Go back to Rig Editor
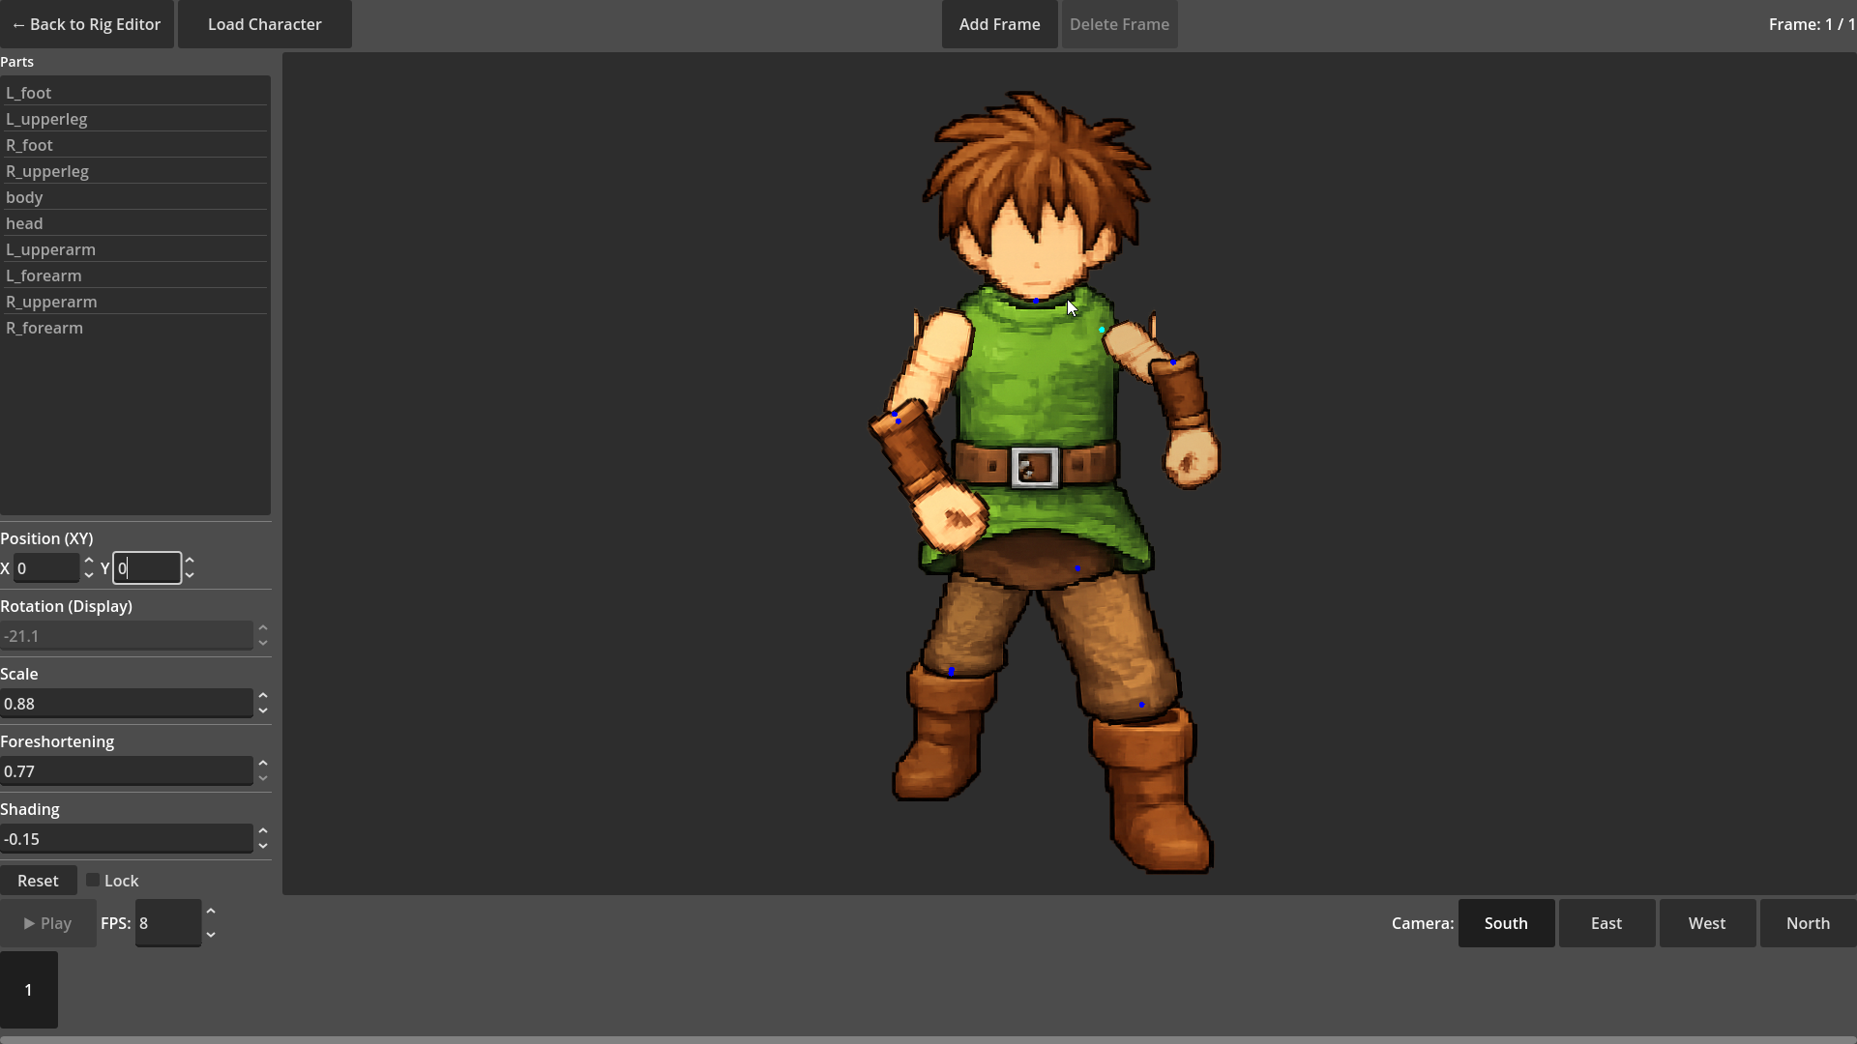 pyautogui.click(x=86, y=24)
